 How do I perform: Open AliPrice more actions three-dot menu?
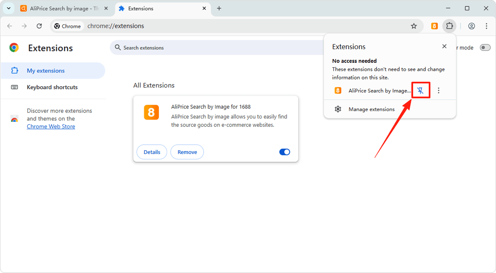[x=439, y=91]
